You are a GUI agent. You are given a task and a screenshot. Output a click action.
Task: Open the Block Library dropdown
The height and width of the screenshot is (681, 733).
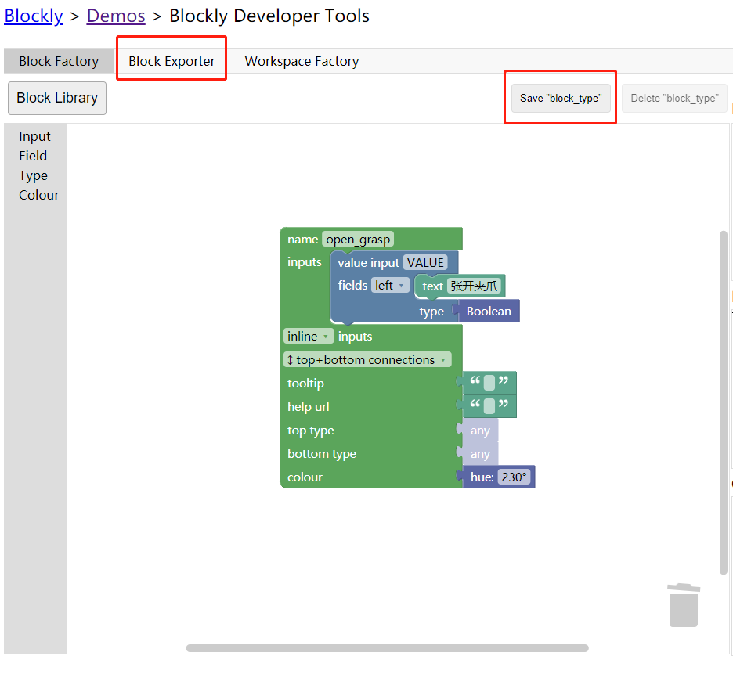tap(57, 98)
